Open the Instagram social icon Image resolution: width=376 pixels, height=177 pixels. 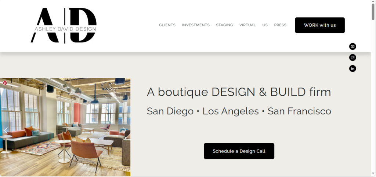pyautogui.click(x=352, y=58)
